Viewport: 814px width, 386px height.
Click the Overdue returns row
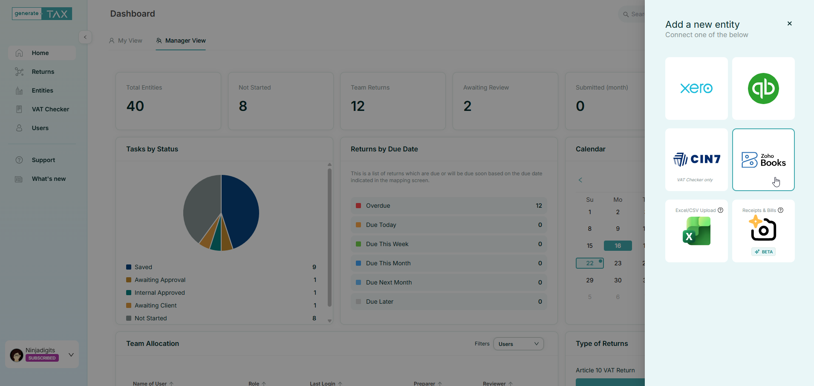click(448, 206)
